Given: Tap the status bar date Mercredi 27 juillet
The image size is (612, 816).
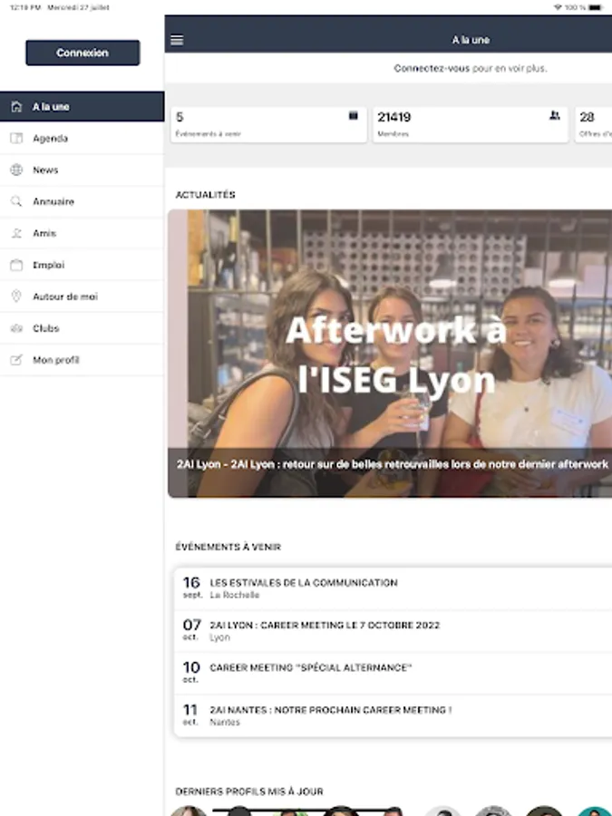Looking at the screenshot, I should (78, 7).
